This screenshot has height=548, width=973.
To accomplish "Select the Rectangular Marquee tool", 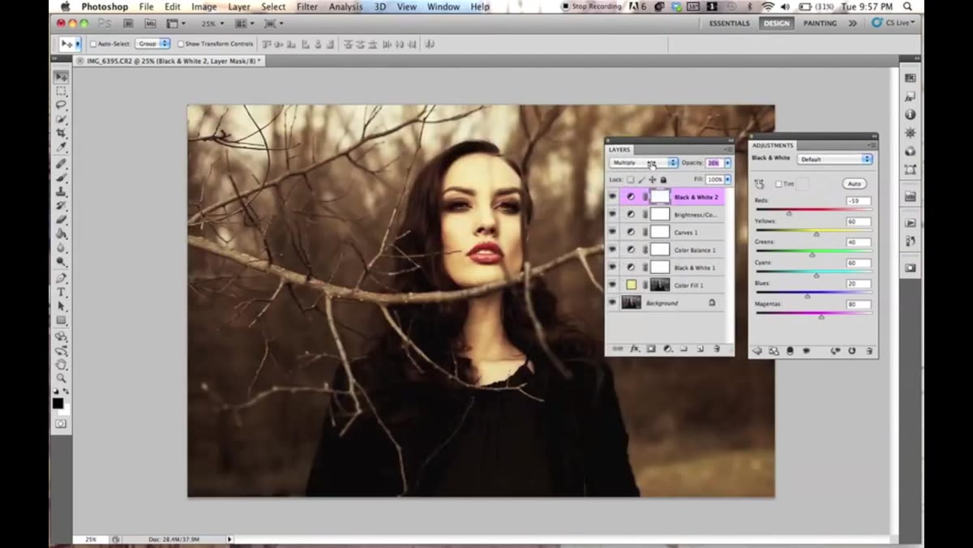I will point(61,92).
